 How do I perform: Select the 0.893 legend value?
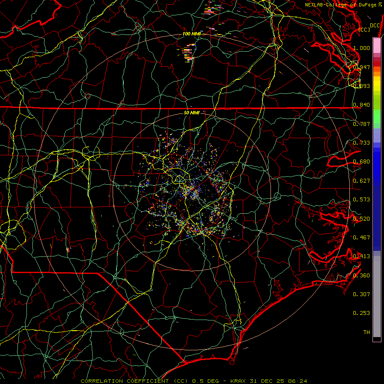[361, 86]
